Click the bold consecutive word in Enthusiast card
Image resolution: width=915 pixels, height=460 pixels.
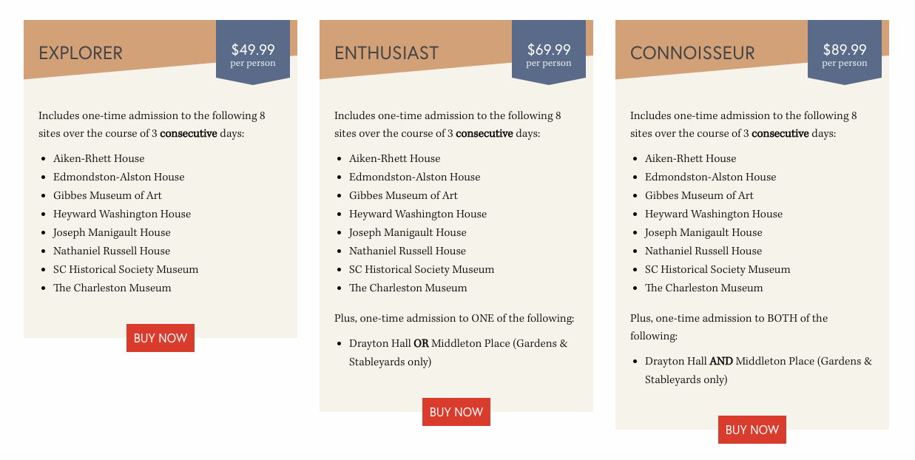tap(484, 134)
